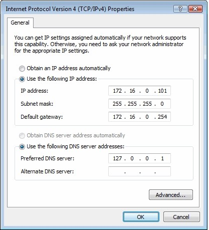Image resolution: width=209 pixels, height=230 pixels.
Task: Click the 254 octet in Default gateway
Action: pos(162,117)
